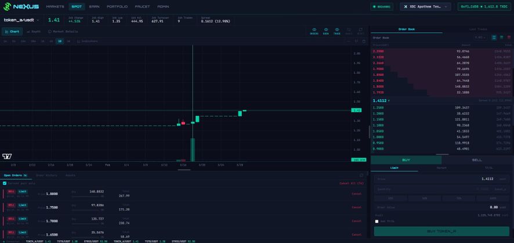Click bid price row 1.2500
Image resolution: width=514 pixels, height=243 pixels.
[x=442, y=108]
